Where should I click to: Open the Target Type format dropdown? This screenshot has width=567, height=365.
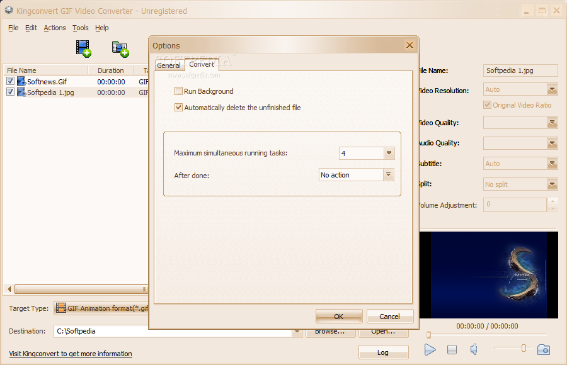pos(101,308)
